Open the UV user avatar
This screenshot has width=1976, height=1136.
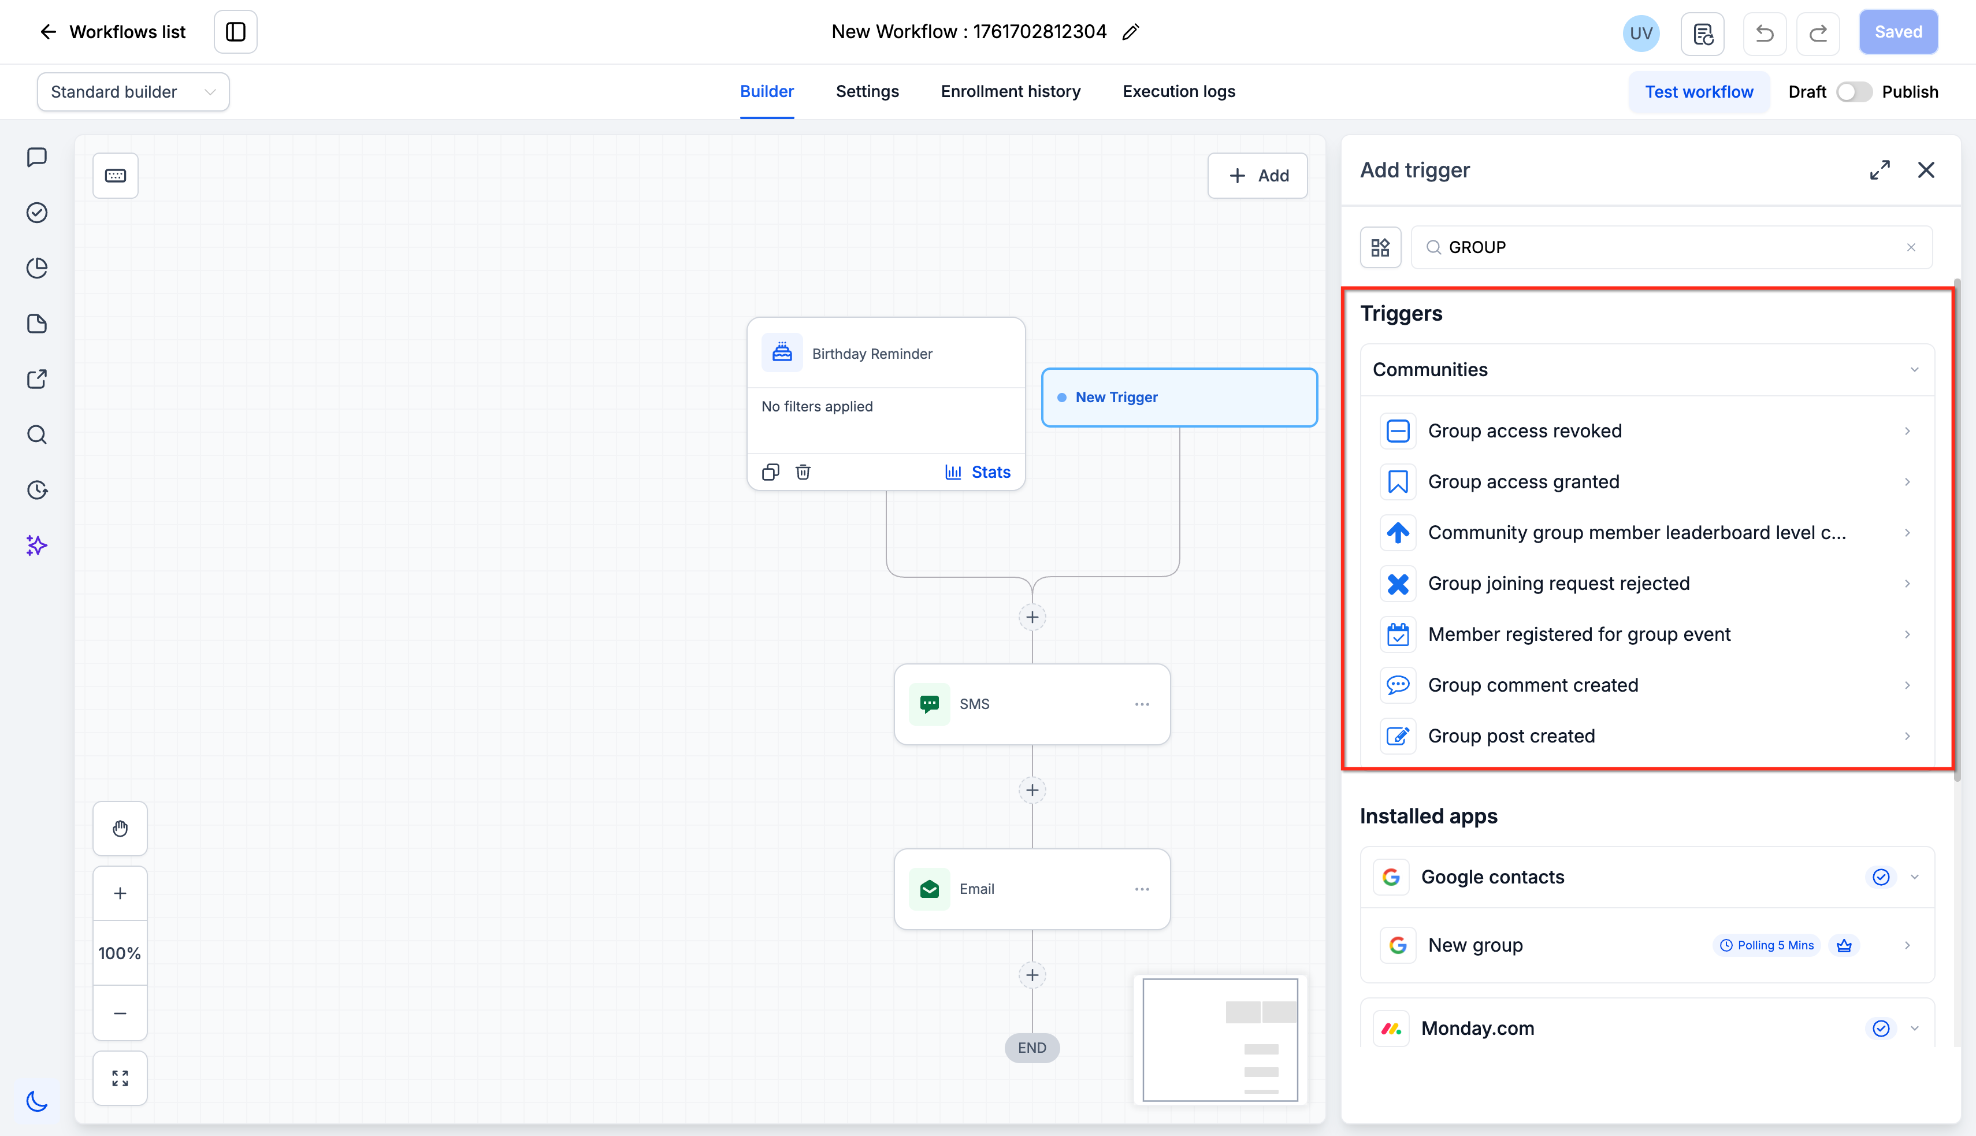click(x=1640, y=33)
